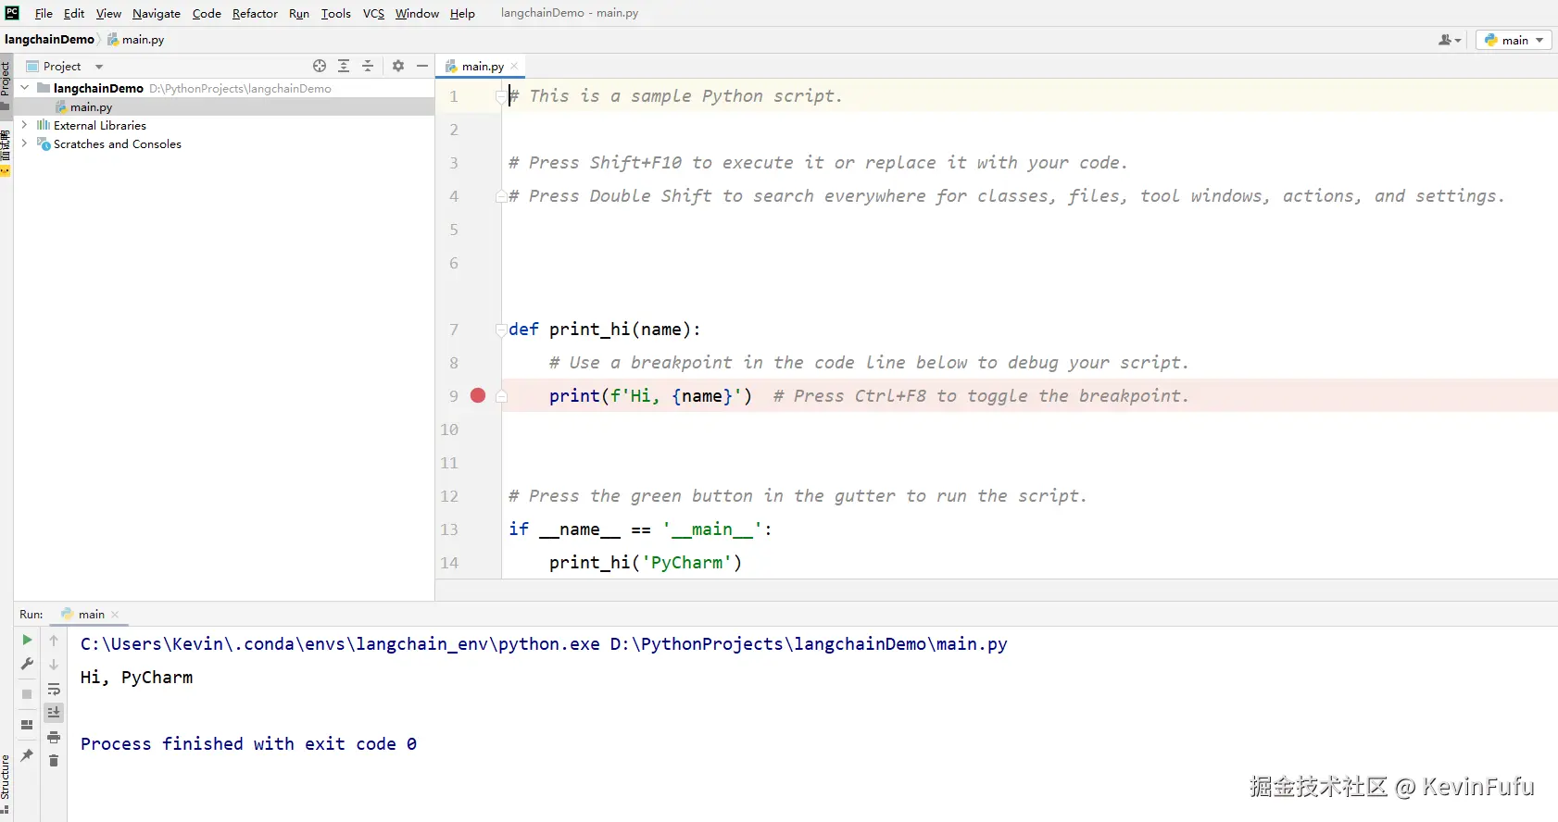Click the python.exe command path in console
1558x822 pixels.
click(340, 643)
